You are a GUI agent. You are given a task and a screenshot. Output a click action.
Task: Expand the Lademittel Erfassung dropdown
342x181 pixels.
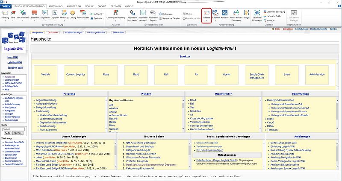[x=261, y=20]
